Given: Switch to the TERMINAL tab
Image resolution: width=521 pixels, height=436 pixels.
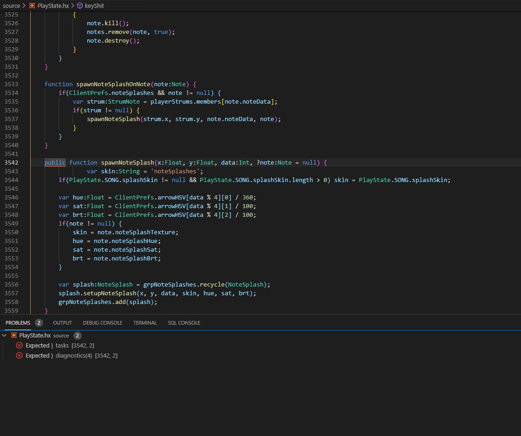Looking at the screenshot, I should [145, 322].
